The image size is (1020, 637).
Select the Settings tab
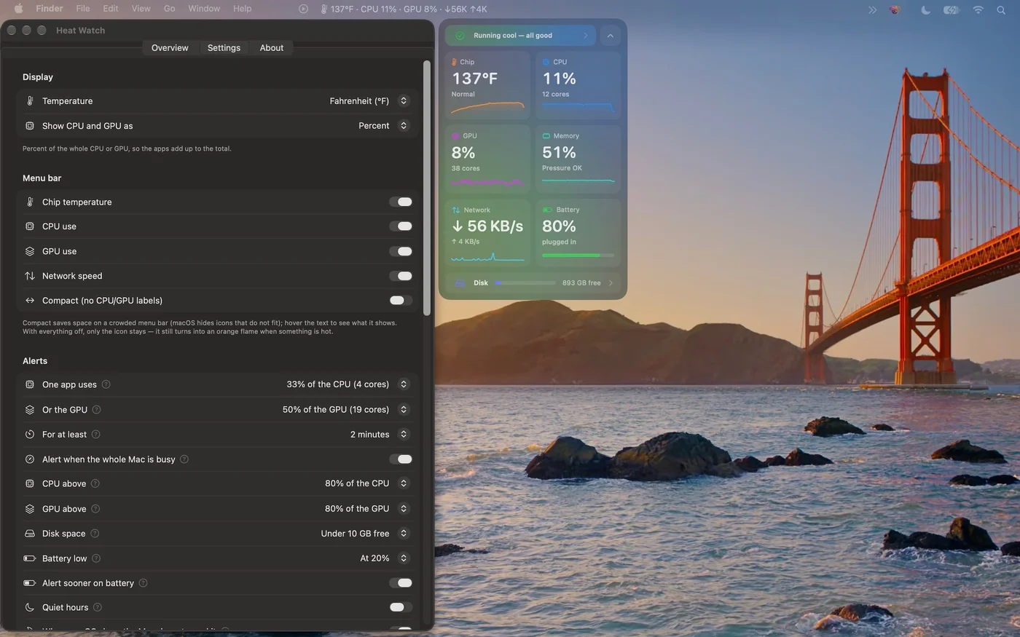tap(224, 48)
